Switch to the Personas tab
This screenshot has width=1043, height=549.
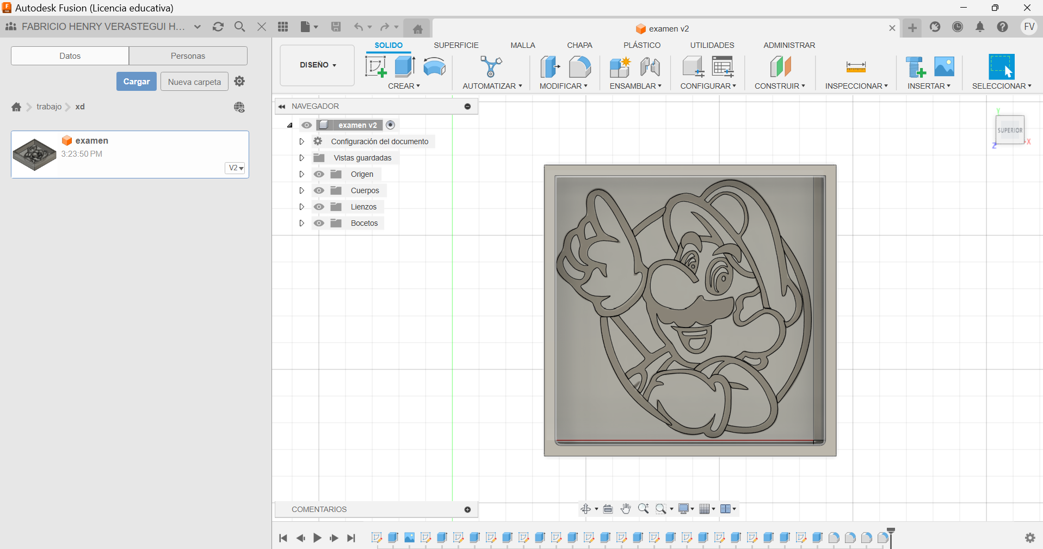[188, 55]
